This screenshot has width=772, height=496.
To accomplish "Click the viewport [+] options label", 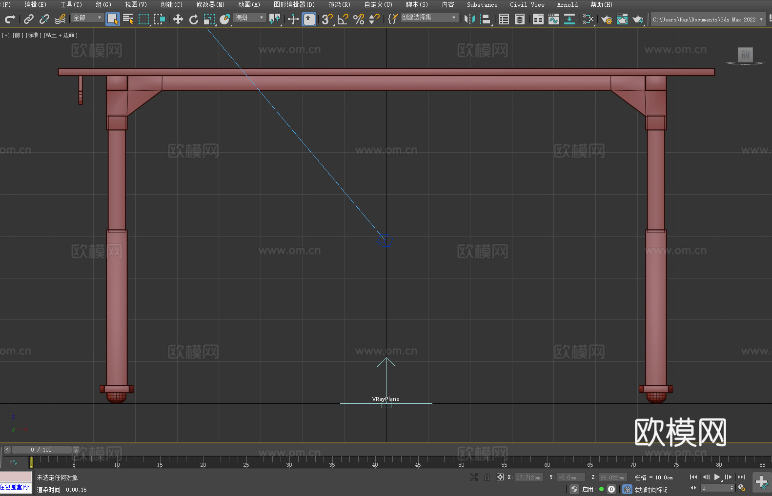I will (6, 35).
